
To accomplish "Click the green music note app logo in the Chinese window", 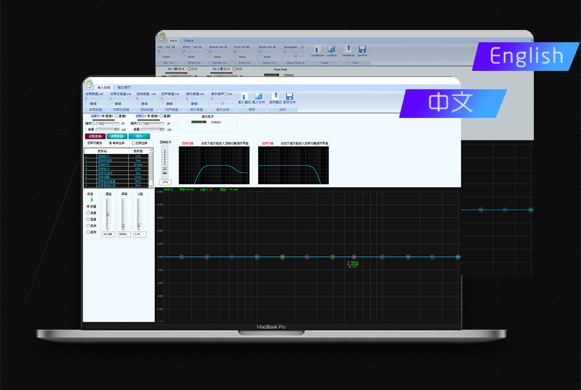I will [89, 83].
